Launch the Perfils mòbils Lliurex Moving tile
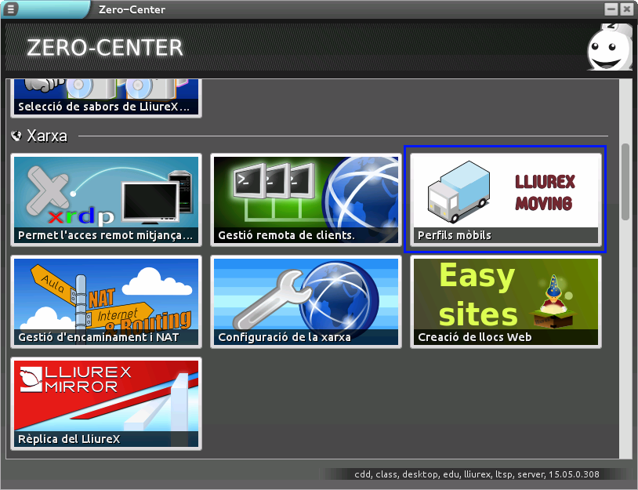 coord(506,198)
